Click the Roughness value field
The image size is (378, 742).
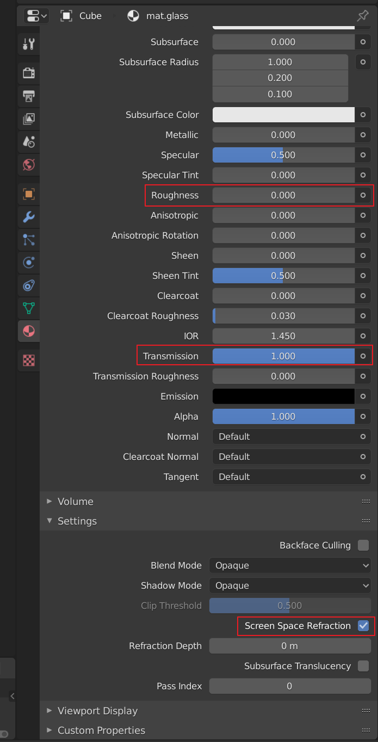(x=283, y=195)
